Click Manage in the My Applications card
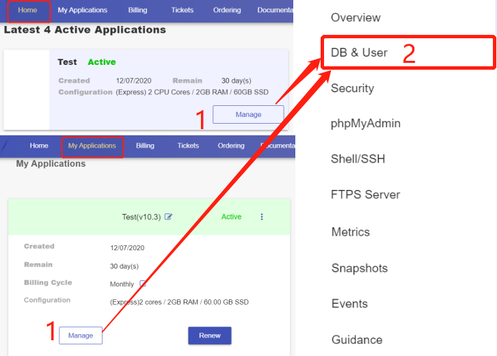This screenshot has width=497, height=356. [x=81, y=336]
